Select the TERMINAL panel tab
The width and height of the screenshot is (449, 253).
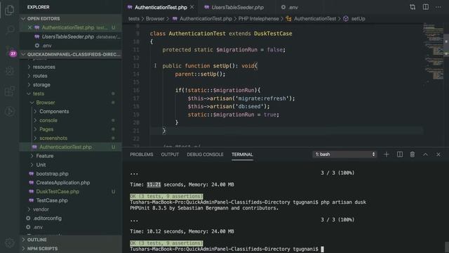point(242,155)
